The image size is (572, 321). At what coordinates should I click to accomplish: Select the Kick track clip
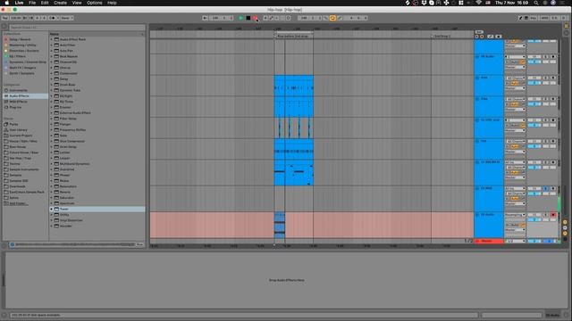(294, 86)
